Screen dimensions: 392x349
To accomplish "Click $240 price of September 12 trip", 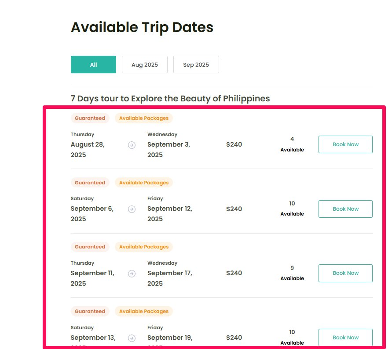I will tap(234, 209).
